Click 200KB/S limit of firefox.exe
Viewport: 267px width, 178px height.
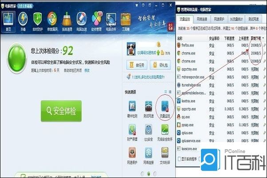[x=256, y=45]
